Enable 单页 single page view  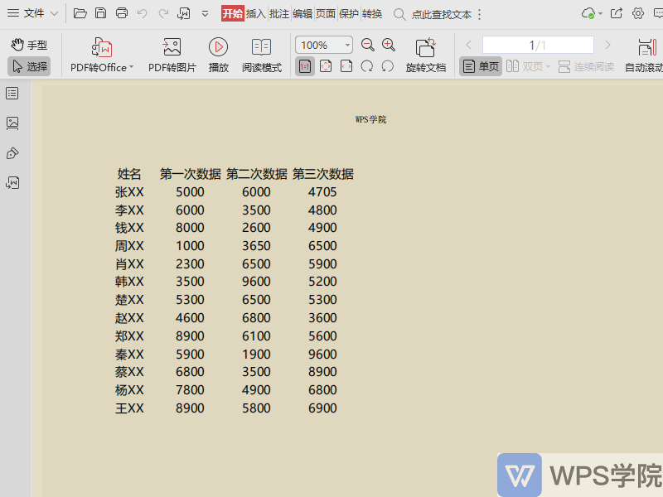tap(480, 65)
